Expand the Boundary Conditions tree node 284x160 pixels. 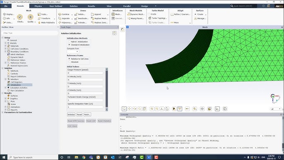[5, 51]
